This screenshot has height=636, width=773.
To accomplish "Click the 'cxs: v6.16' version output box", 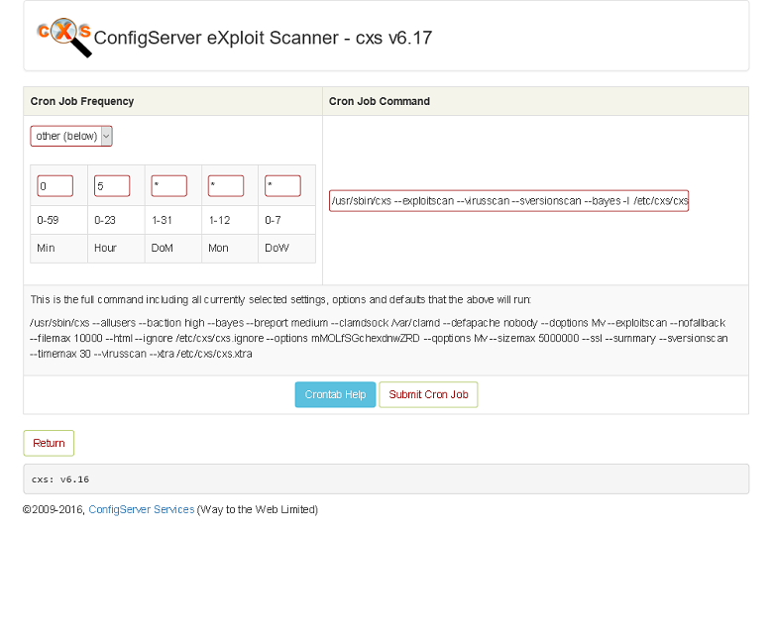I will [386, 478].
